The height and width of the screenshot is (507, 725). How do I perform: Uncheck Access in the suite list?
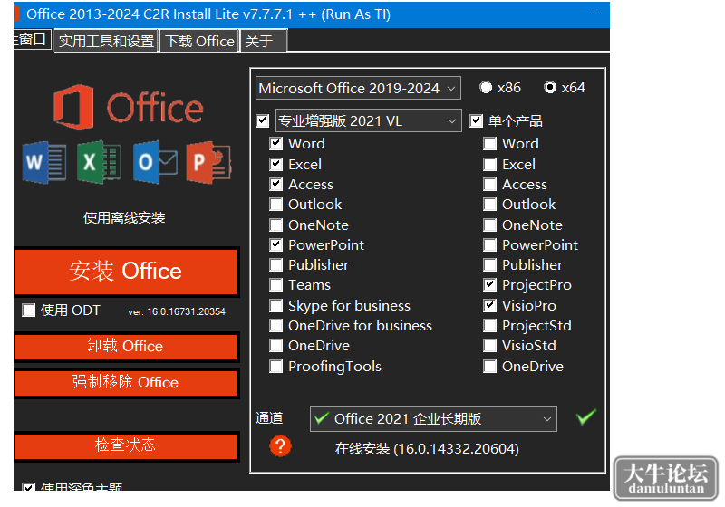click(x=276, y=185)
